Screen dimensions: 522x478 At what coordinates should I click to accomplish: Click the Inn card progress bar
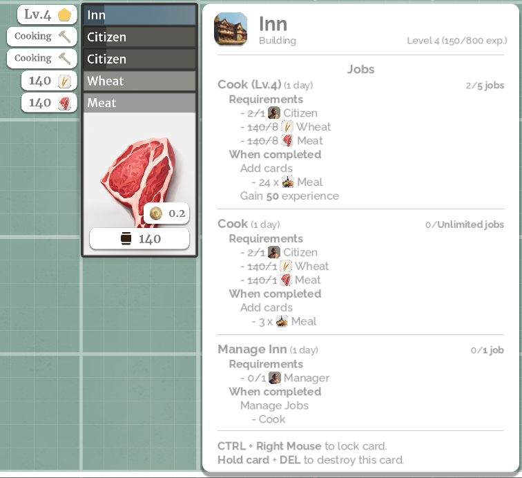(139, 15)
